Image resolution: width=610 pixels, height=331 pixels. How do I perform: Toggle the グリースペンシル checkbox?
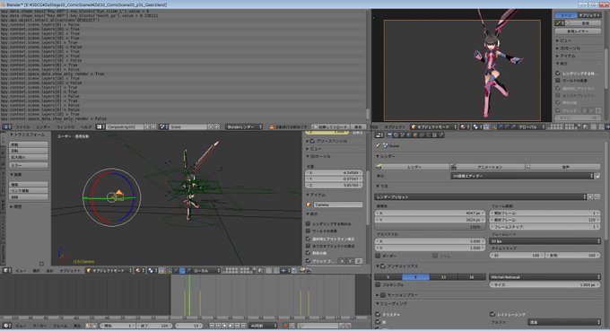pos(312,141)
